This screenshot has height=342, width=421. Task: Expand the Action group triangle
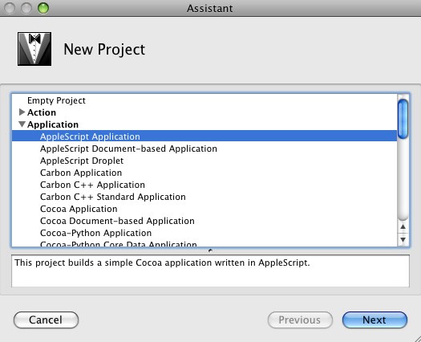click(x=22, y=112)
